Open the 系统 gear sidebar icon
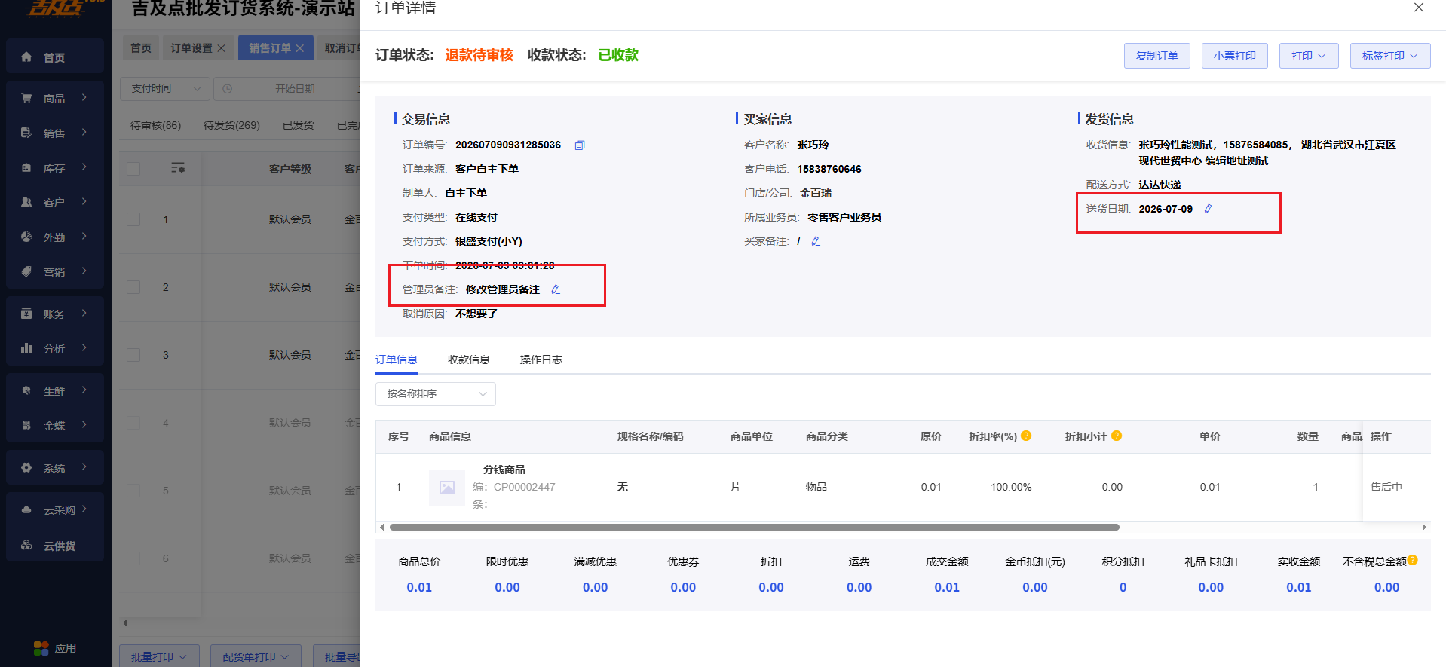The width and height of the screenshot is (1446, 667). pos(26,467)
